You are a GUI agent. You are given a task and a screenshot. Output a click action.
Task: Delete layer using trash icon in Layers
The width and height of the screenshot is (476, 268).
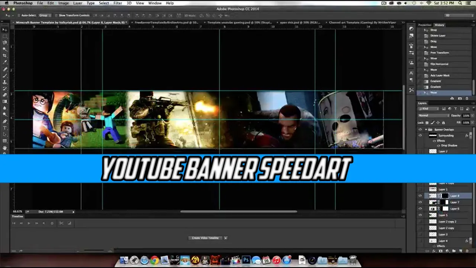pyautogui.click(x=467, y=251)
